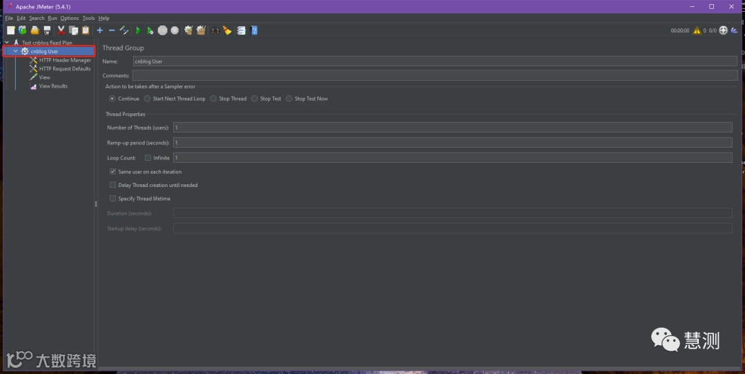Shutdown threads with smaller gray stop icon

tap(175, 30)
